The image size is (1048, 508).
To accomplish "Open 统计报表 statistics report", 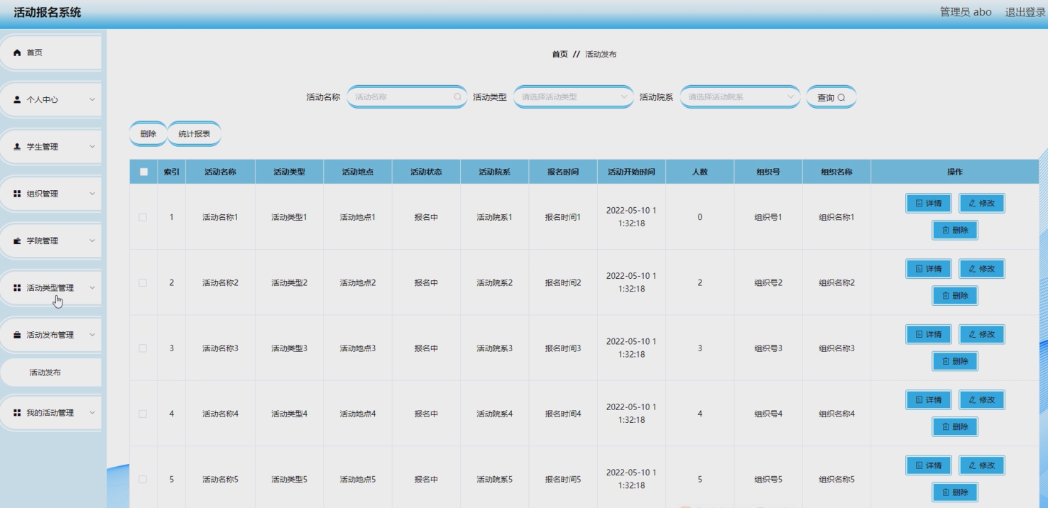I will coord(194,134).
